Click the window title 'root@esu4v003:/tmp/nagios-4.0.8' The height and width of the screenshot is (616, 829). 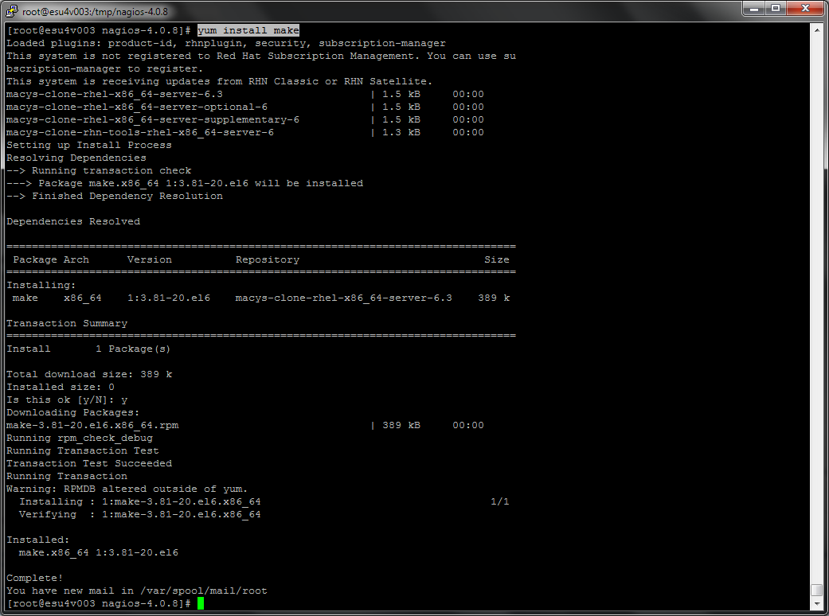(x=95, y=11)
